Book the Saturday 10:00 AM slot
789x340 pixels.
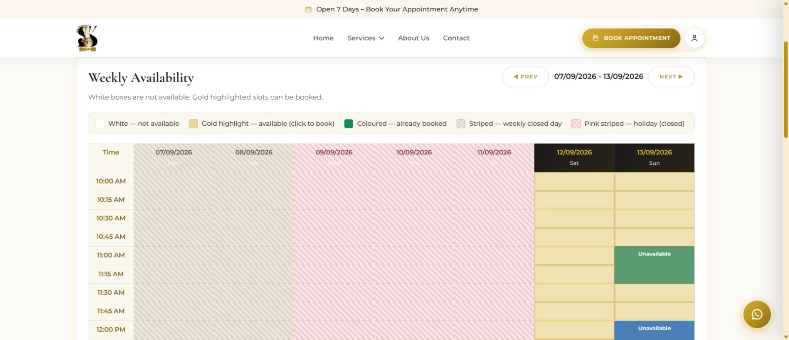click(x=574, y=182)
